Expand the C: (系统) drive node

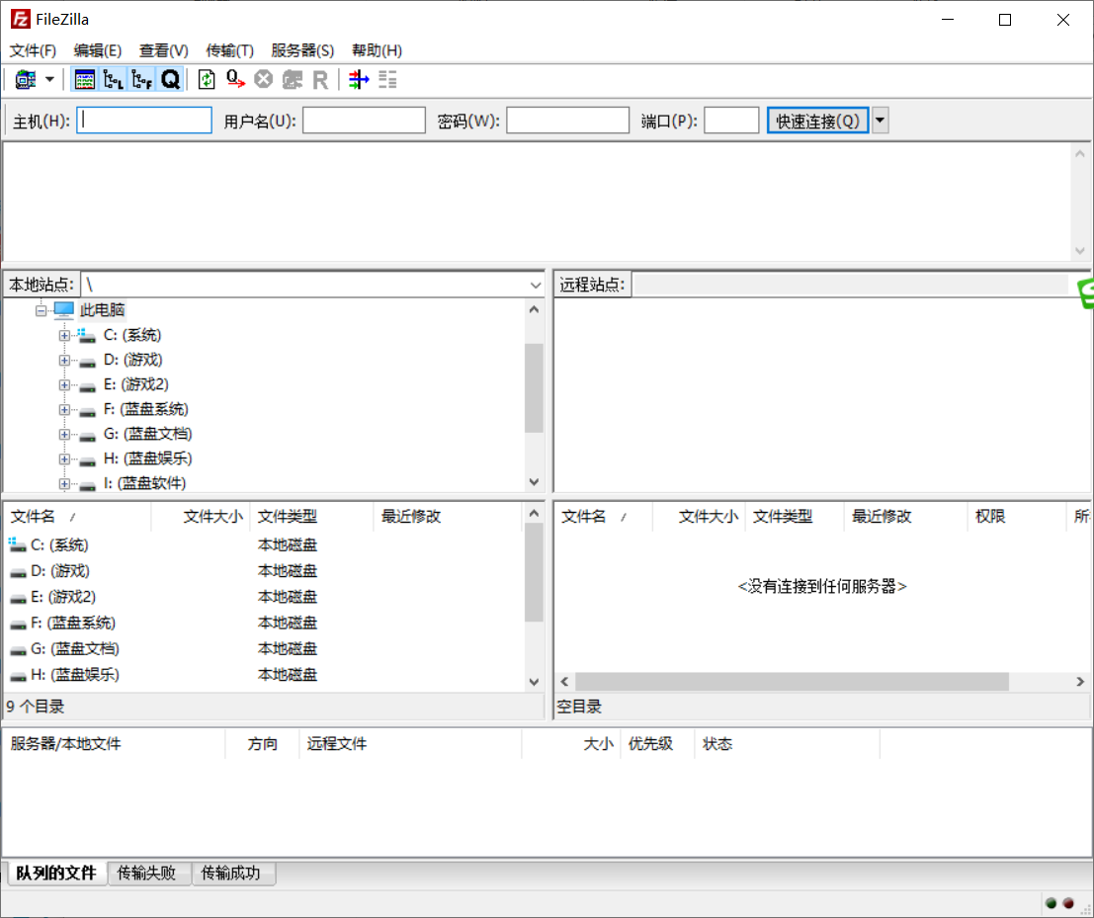[64, 336]
